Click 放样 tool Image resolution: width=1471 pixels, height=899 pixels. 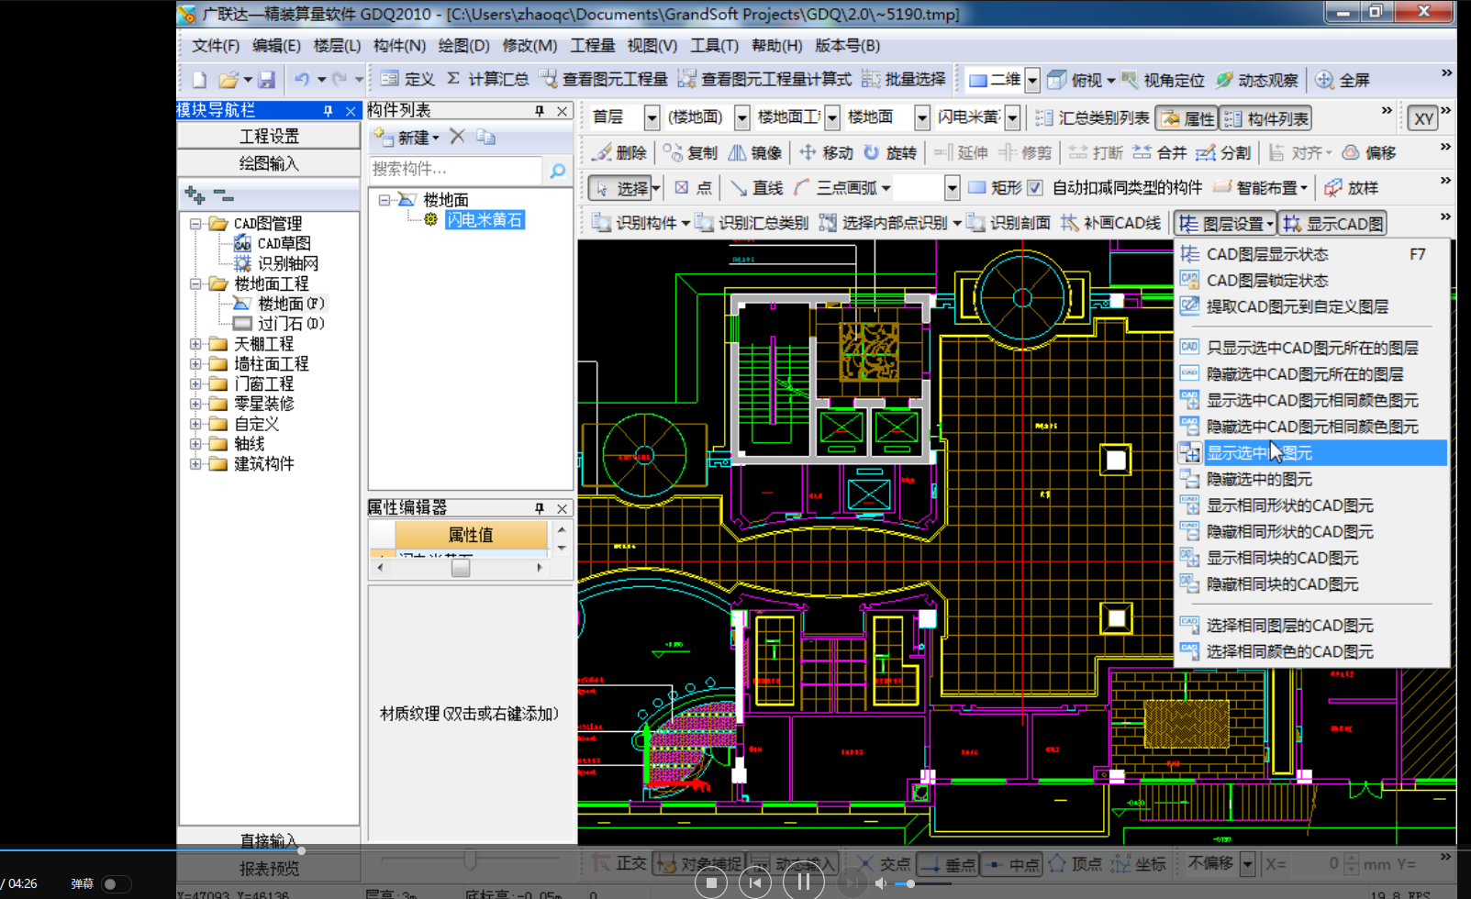(1351, 188)
